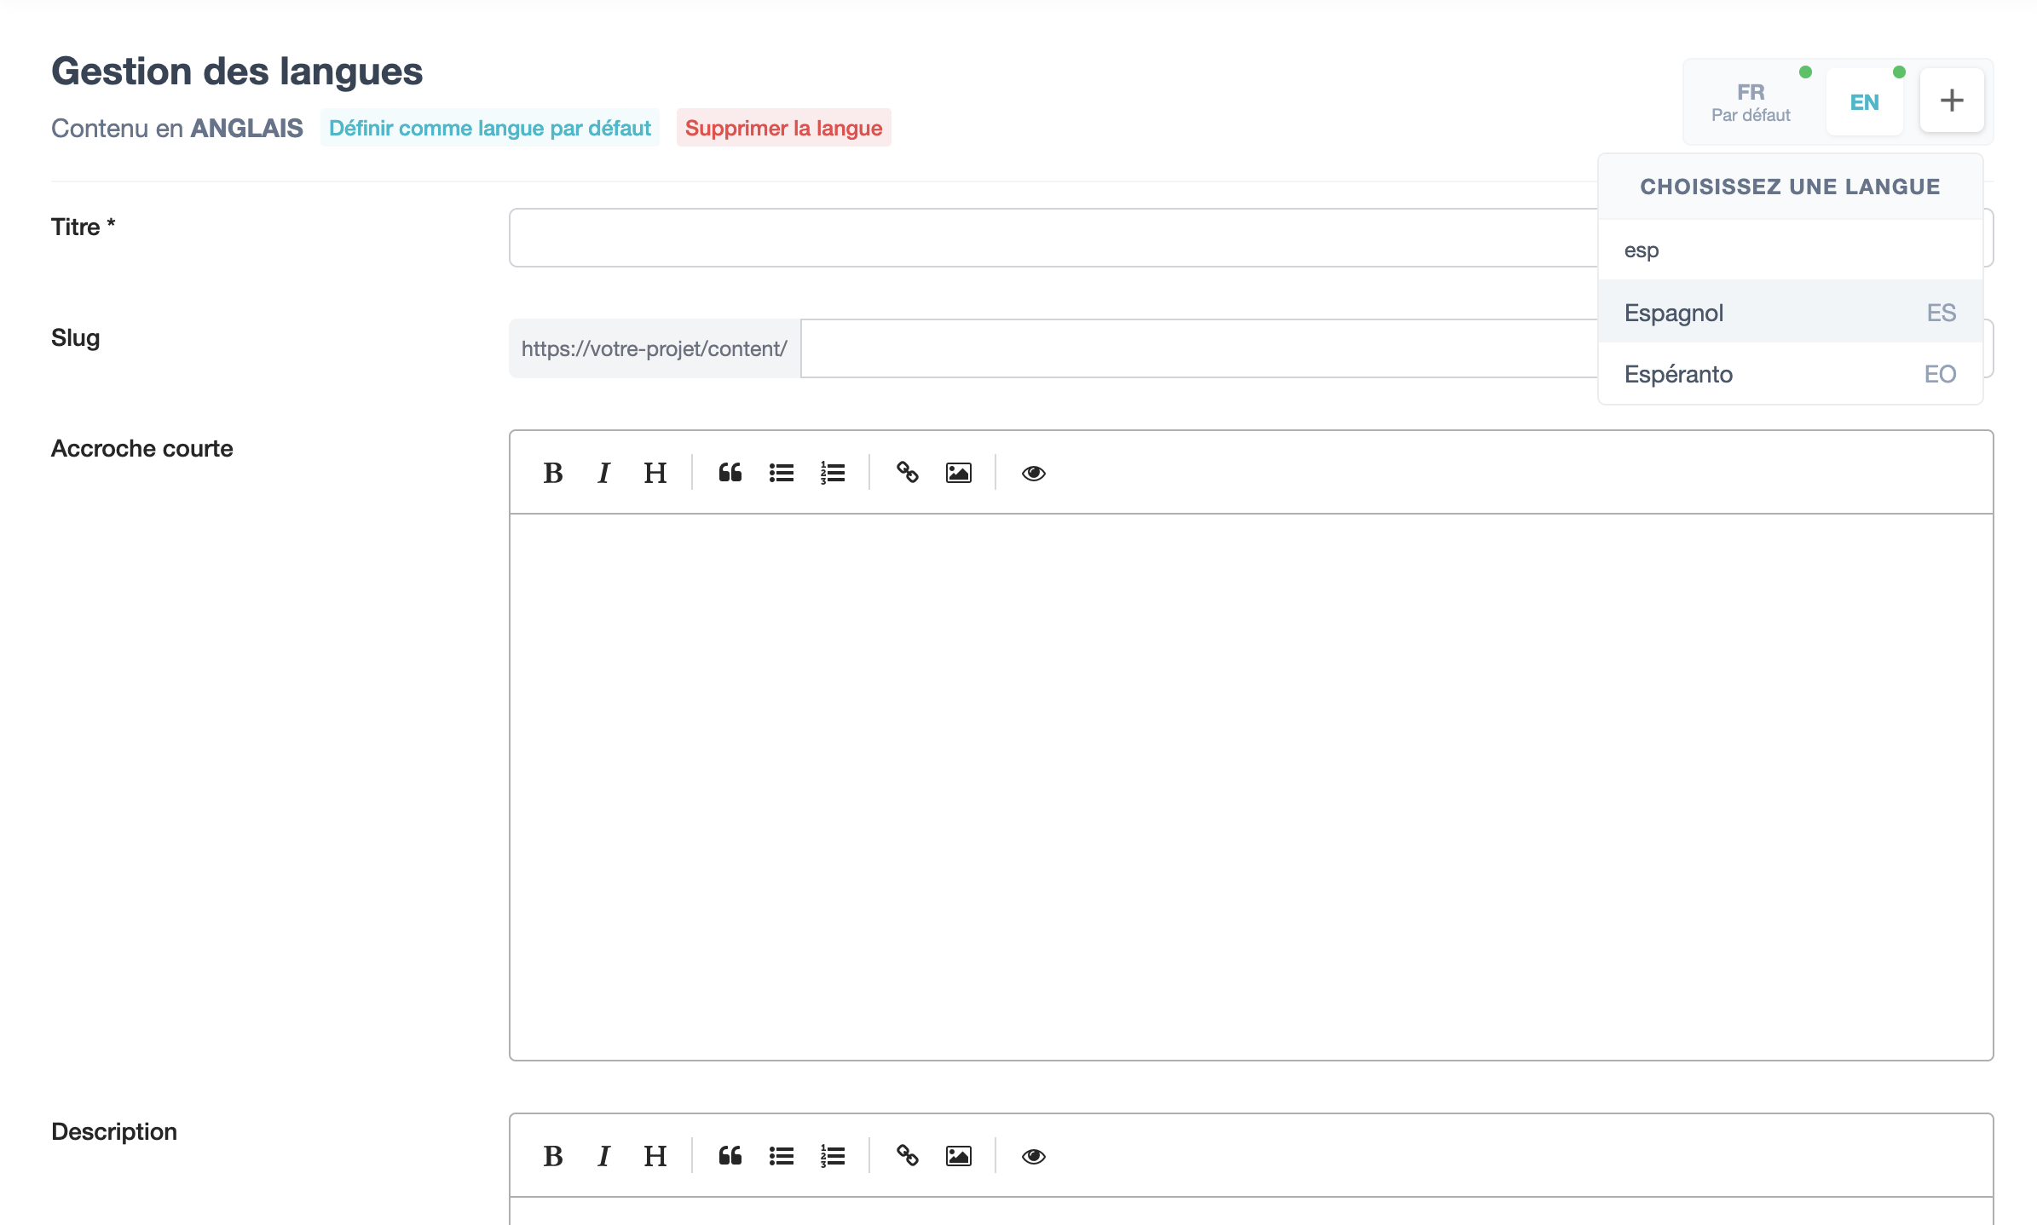Insert heading in Accroche courte editor

(655, 473)
